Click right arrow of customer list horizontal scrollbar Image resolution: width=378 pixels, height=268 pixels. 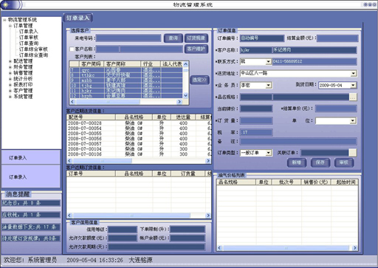[179, 101]
